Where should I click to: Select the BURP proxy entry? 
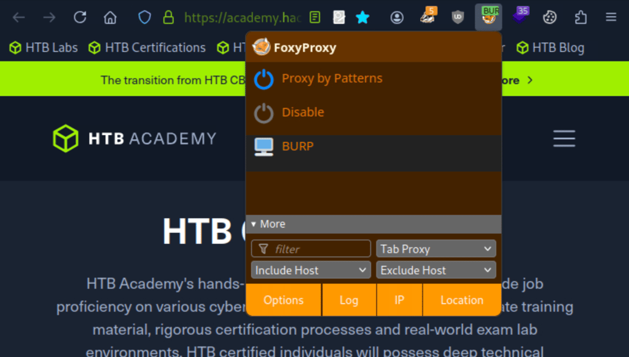[373, 153]
